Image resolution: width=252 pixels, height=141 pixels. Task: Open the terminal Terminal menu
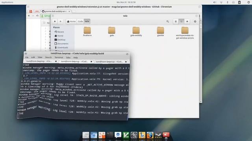[x=59, y=58]
